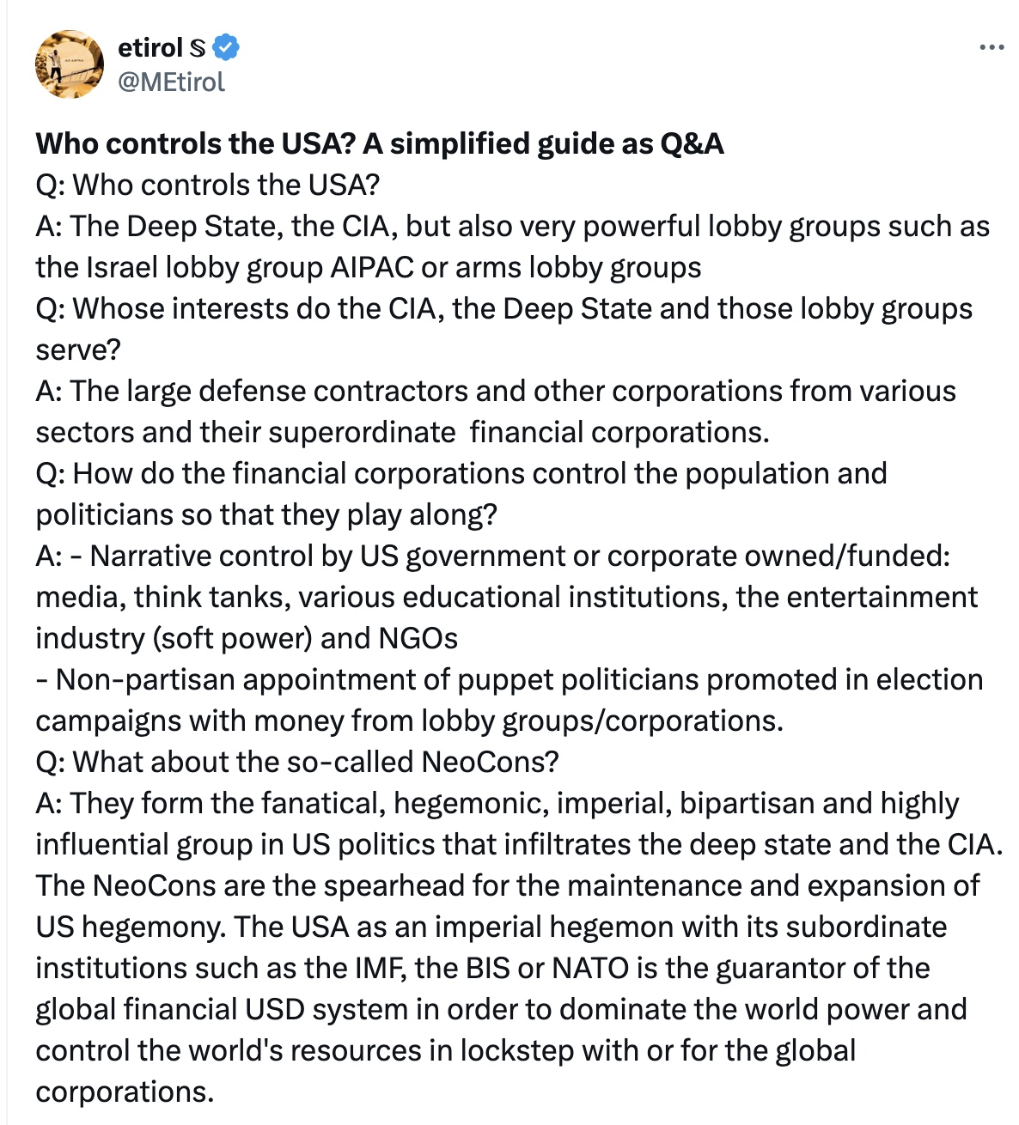
Task: Open etirol's profile picture
Action: pos(69,64)
